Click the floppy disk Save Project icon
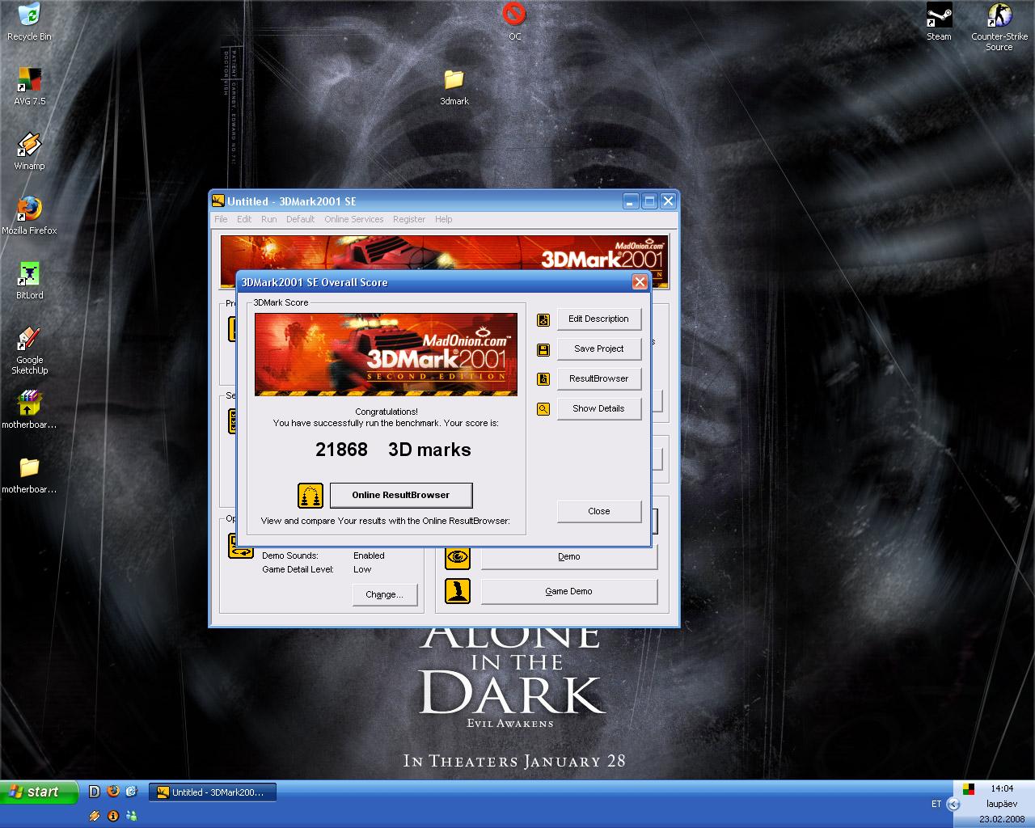Viewport: 1035px width, 828px height. point(543,349)
